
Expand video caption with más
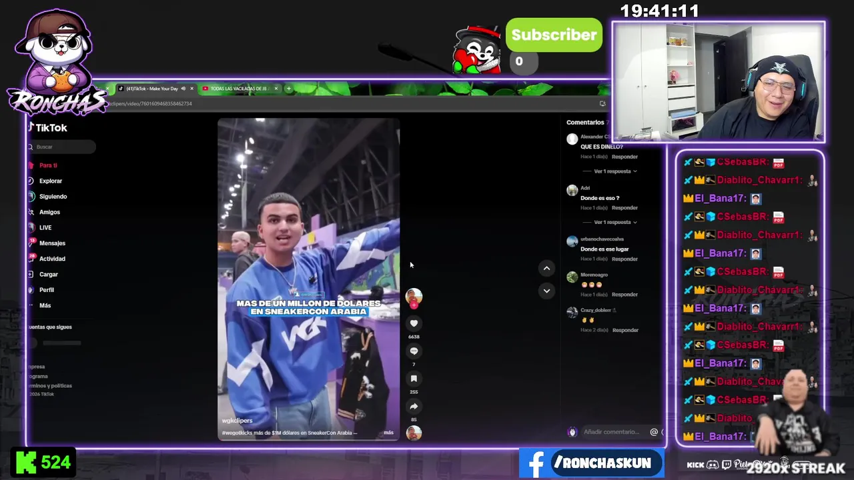388,433
